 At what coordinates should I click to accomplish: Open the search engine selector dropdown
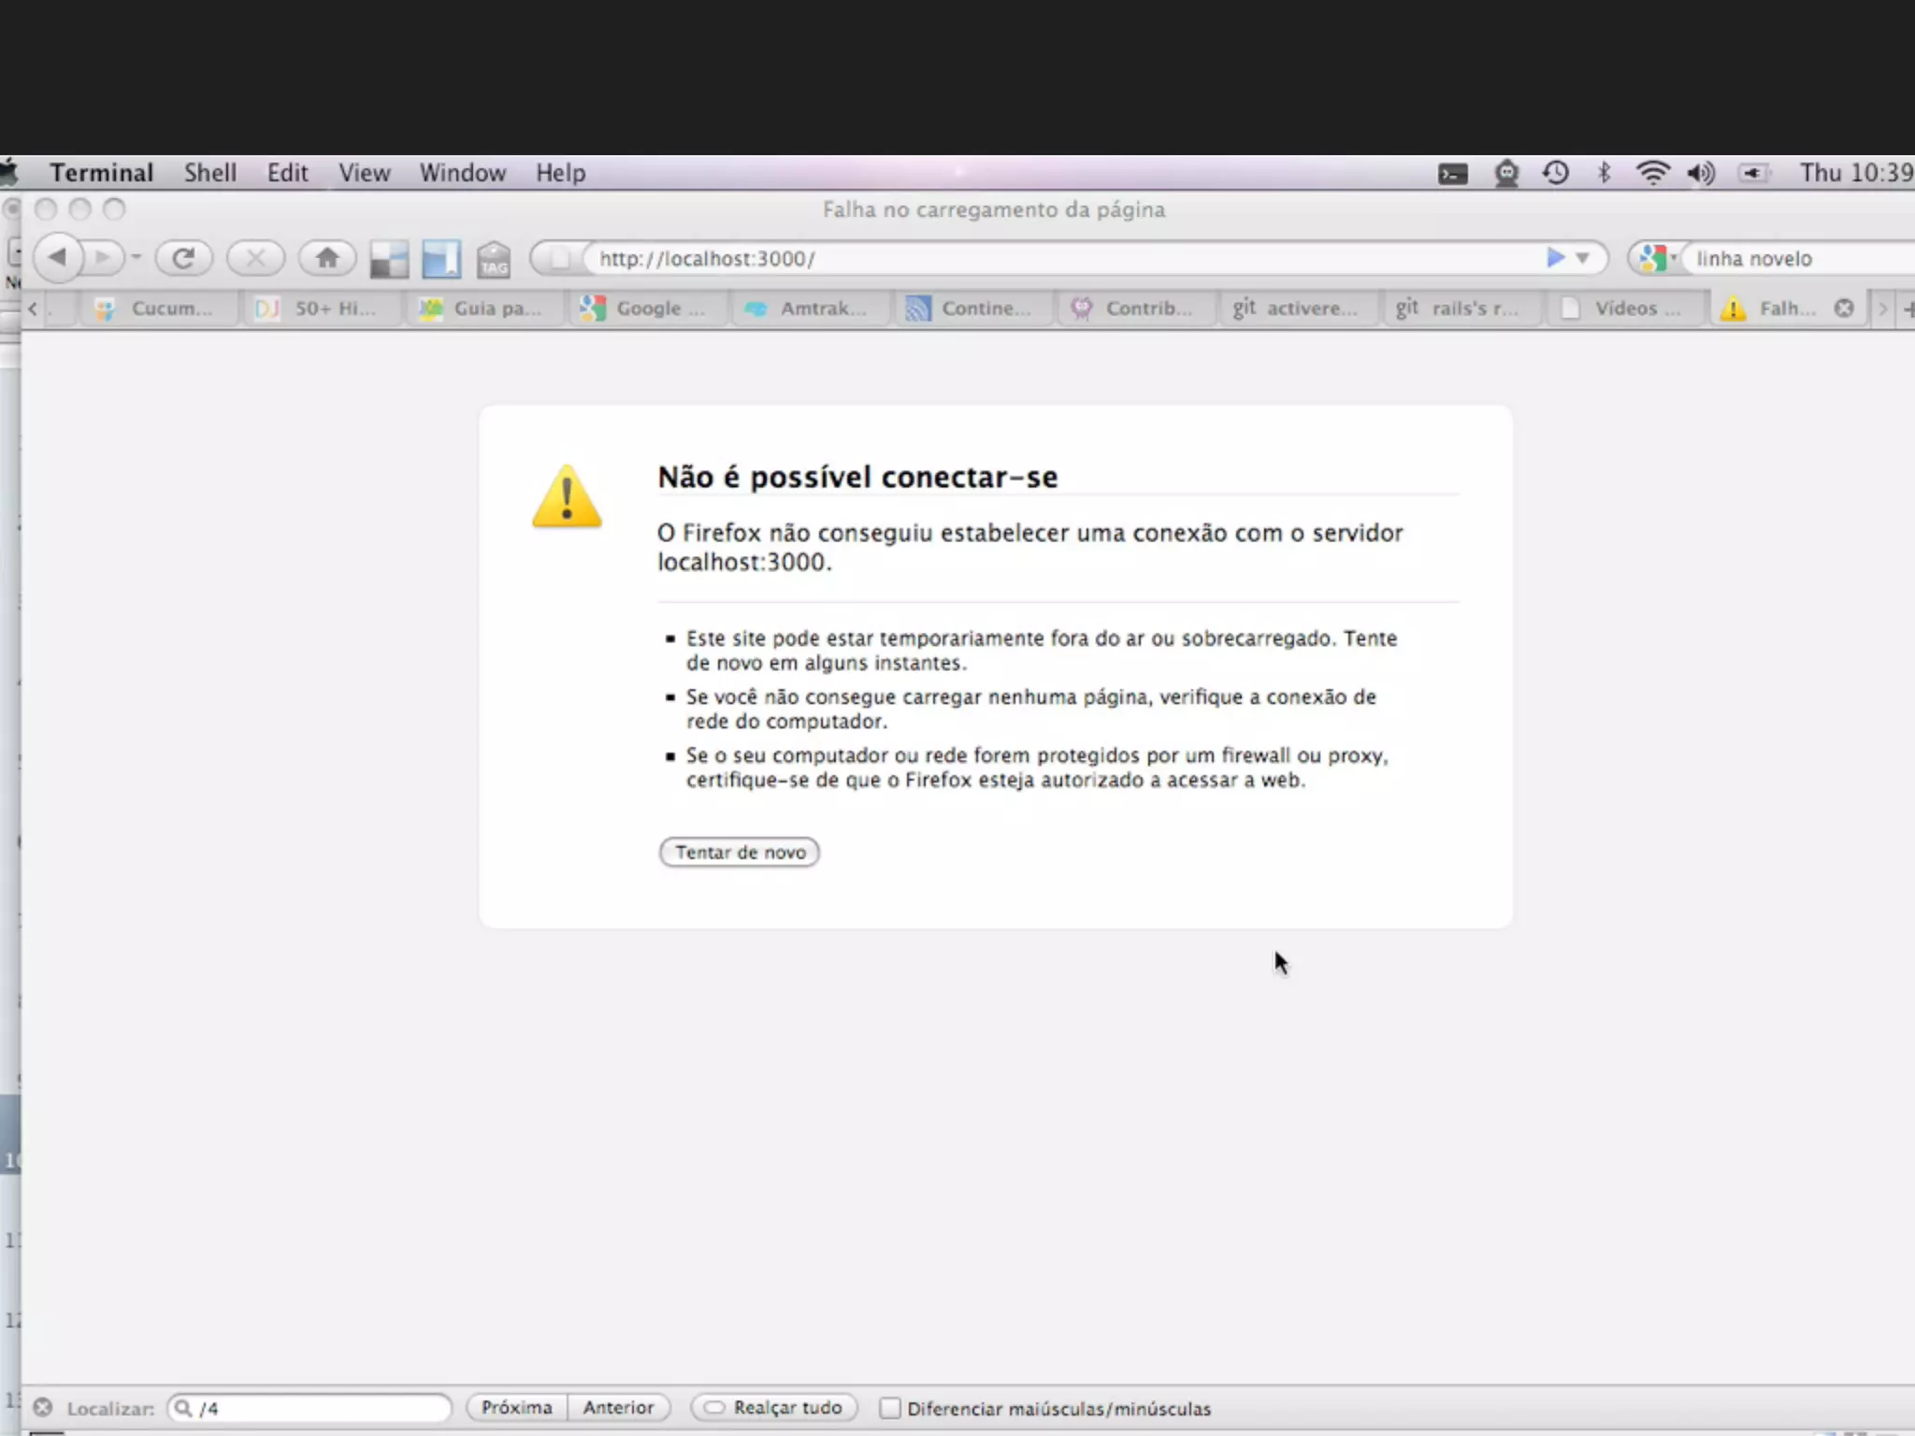click(x=1657, y=258)
